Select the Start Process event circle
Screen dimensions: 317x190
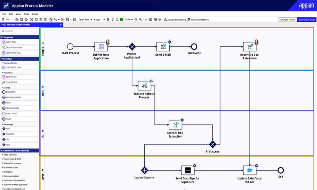pos(70,47)
